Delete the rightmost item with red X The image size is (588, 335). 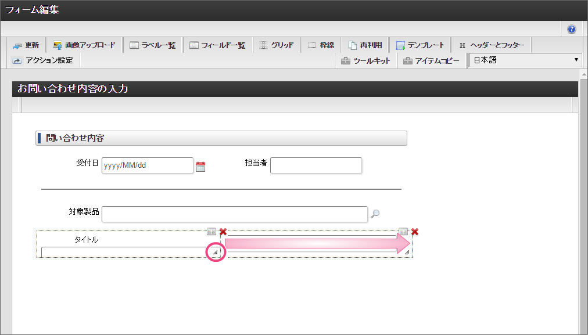tap(415, 232)
